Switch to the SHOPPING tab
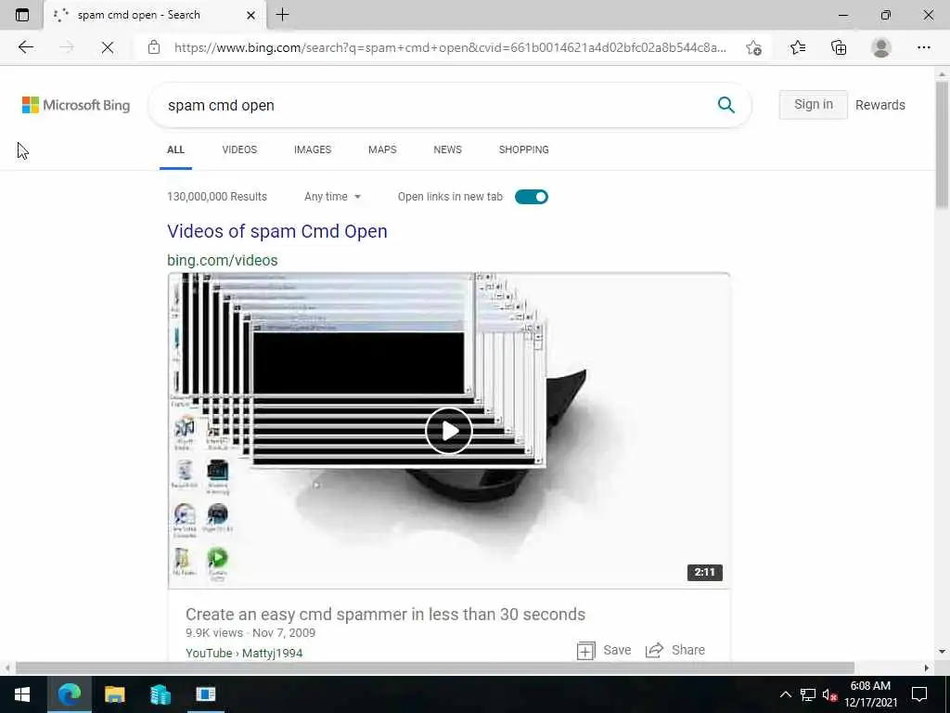Viewport: 950px width, 713px height. pyautogui.click(x=524, y=149)
